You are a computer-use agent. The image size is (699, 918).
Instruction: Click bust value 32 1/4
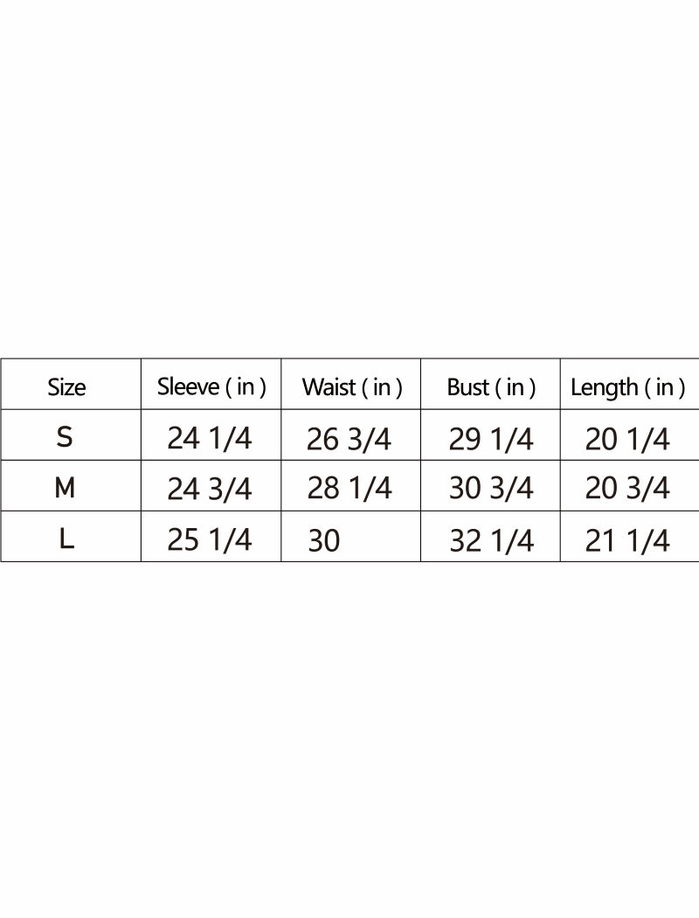pyautogui.click(x=491, y=541)
